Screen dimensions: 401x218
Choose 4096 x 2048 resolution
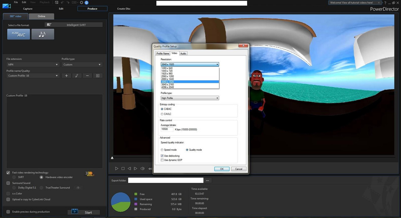coord(190,87)
